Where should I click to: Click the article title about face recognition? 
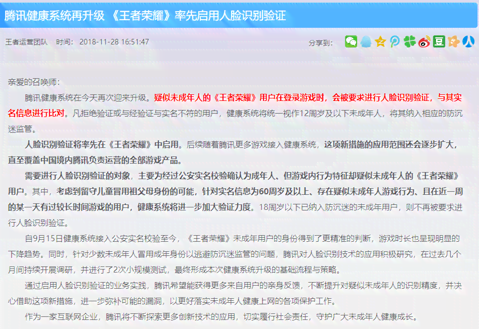tap(145, 15)
